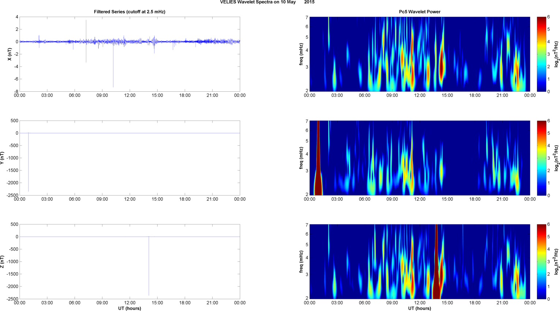Viewport: 560px width, 311px height.
Task: Select the 'Pc5 Wavelet Power' heading
Action: [x=420, y=12]
